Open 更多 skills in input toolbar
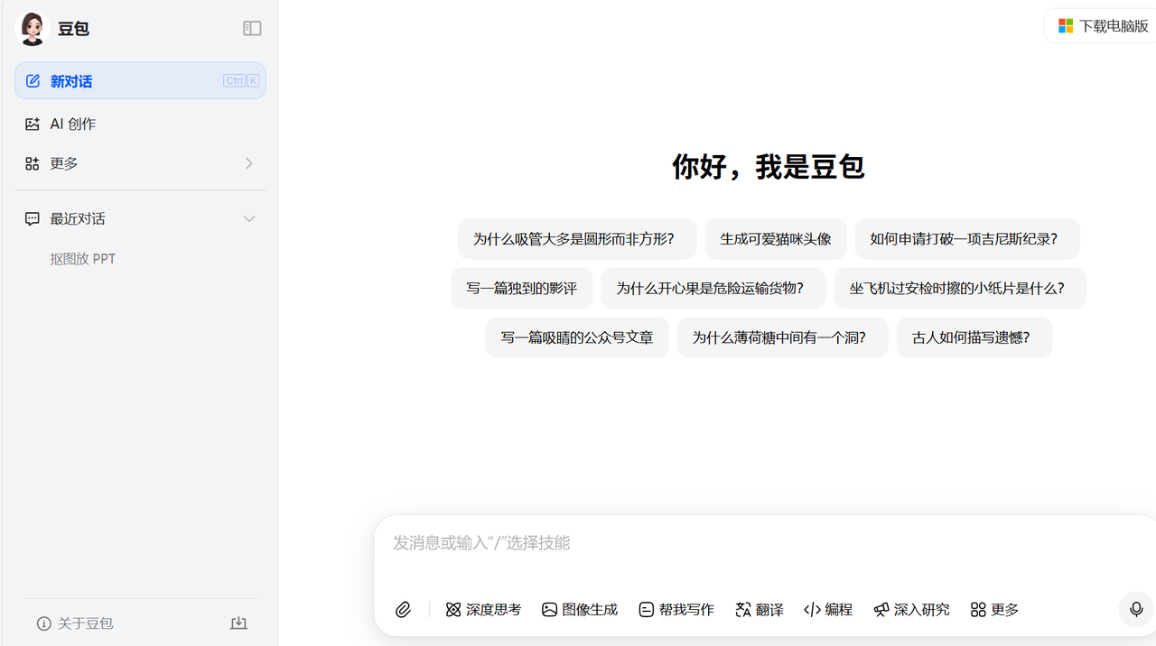The width and height of the screenshot is (1156, 646). click(x=994, y=610)
